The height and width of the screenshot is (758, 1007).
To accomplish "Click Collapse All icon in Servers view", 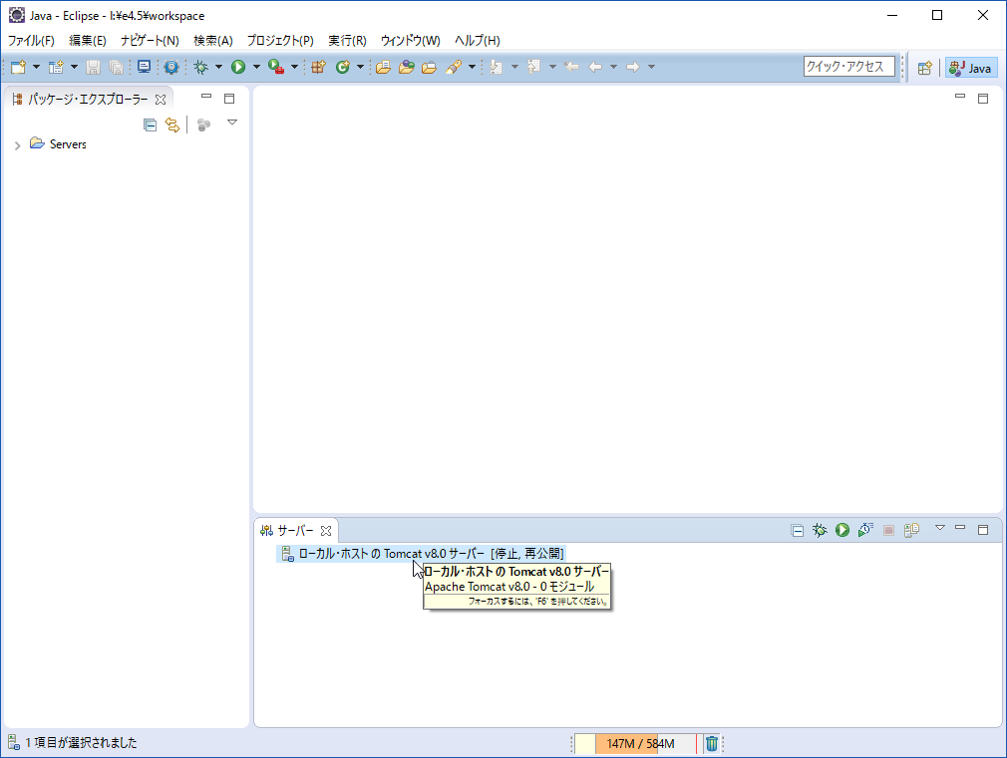I will click(797, 530).
